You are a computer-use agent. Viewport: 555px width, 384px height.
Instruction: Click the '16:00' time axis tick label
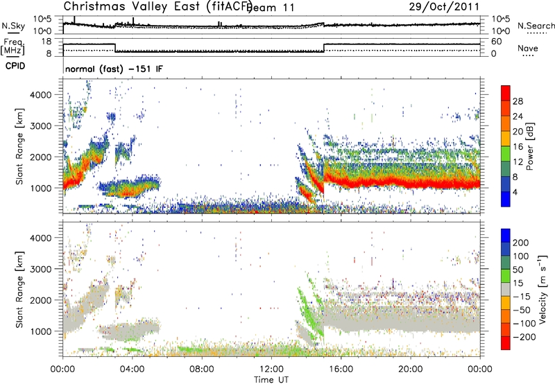(x=341, y=369)
